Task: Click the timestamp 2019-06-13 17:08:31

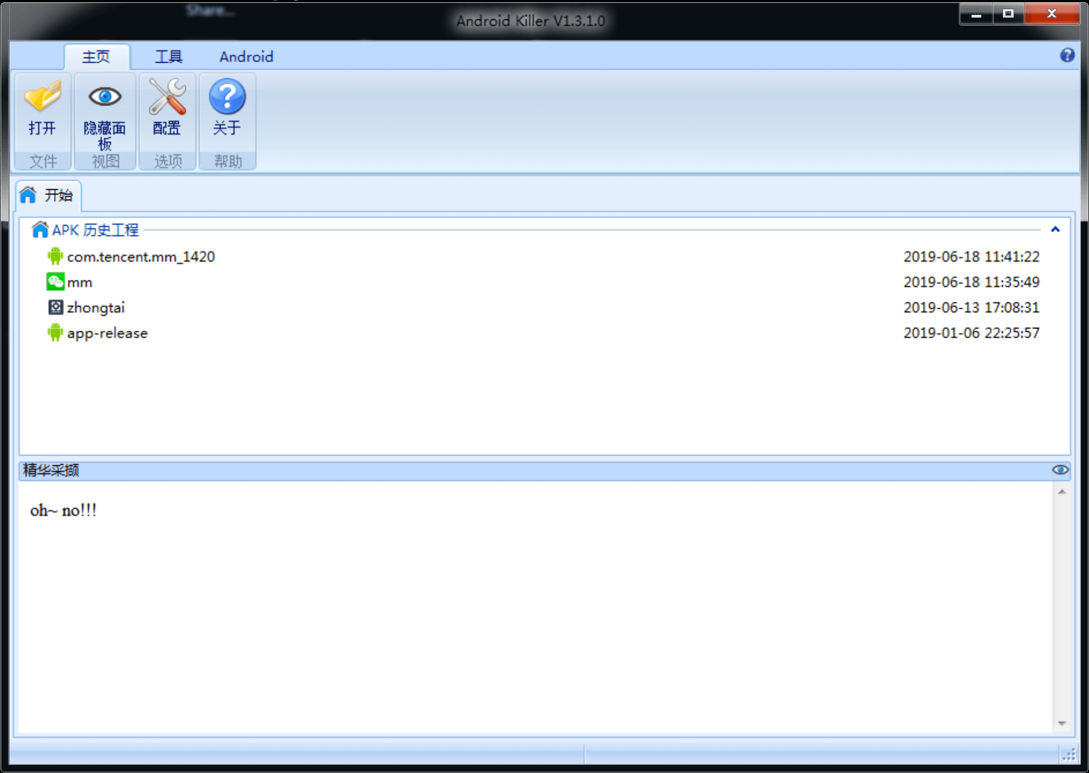Action: point(971,308)
